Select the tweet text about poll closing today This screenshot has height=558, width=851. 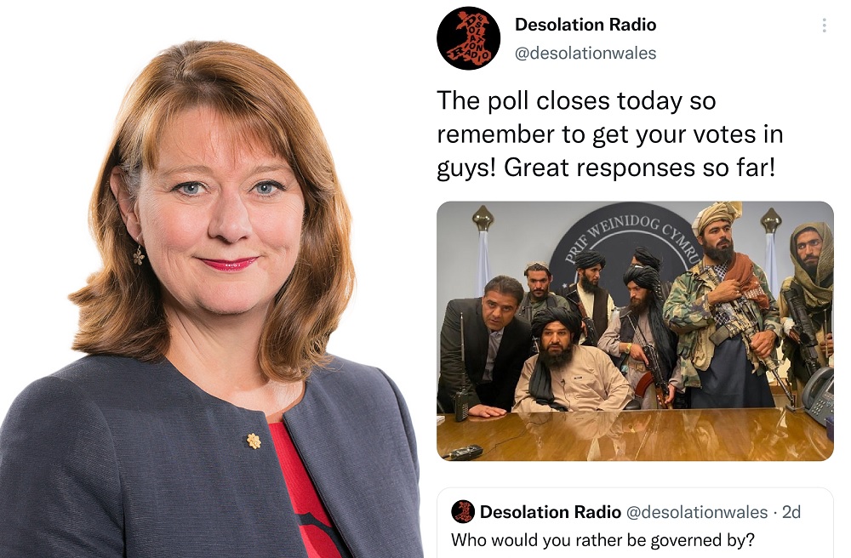(x=610, y=134)
